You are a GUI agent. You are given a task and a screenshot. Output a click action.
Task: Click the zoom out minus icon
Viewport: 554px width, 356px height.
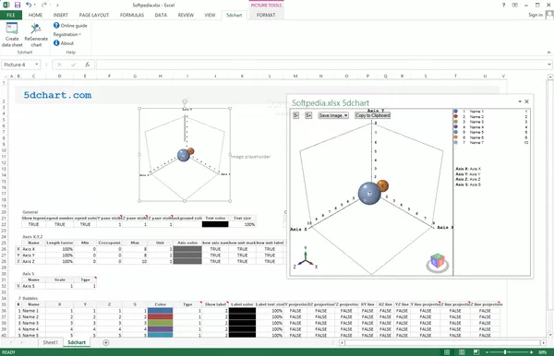coord(487,352)
